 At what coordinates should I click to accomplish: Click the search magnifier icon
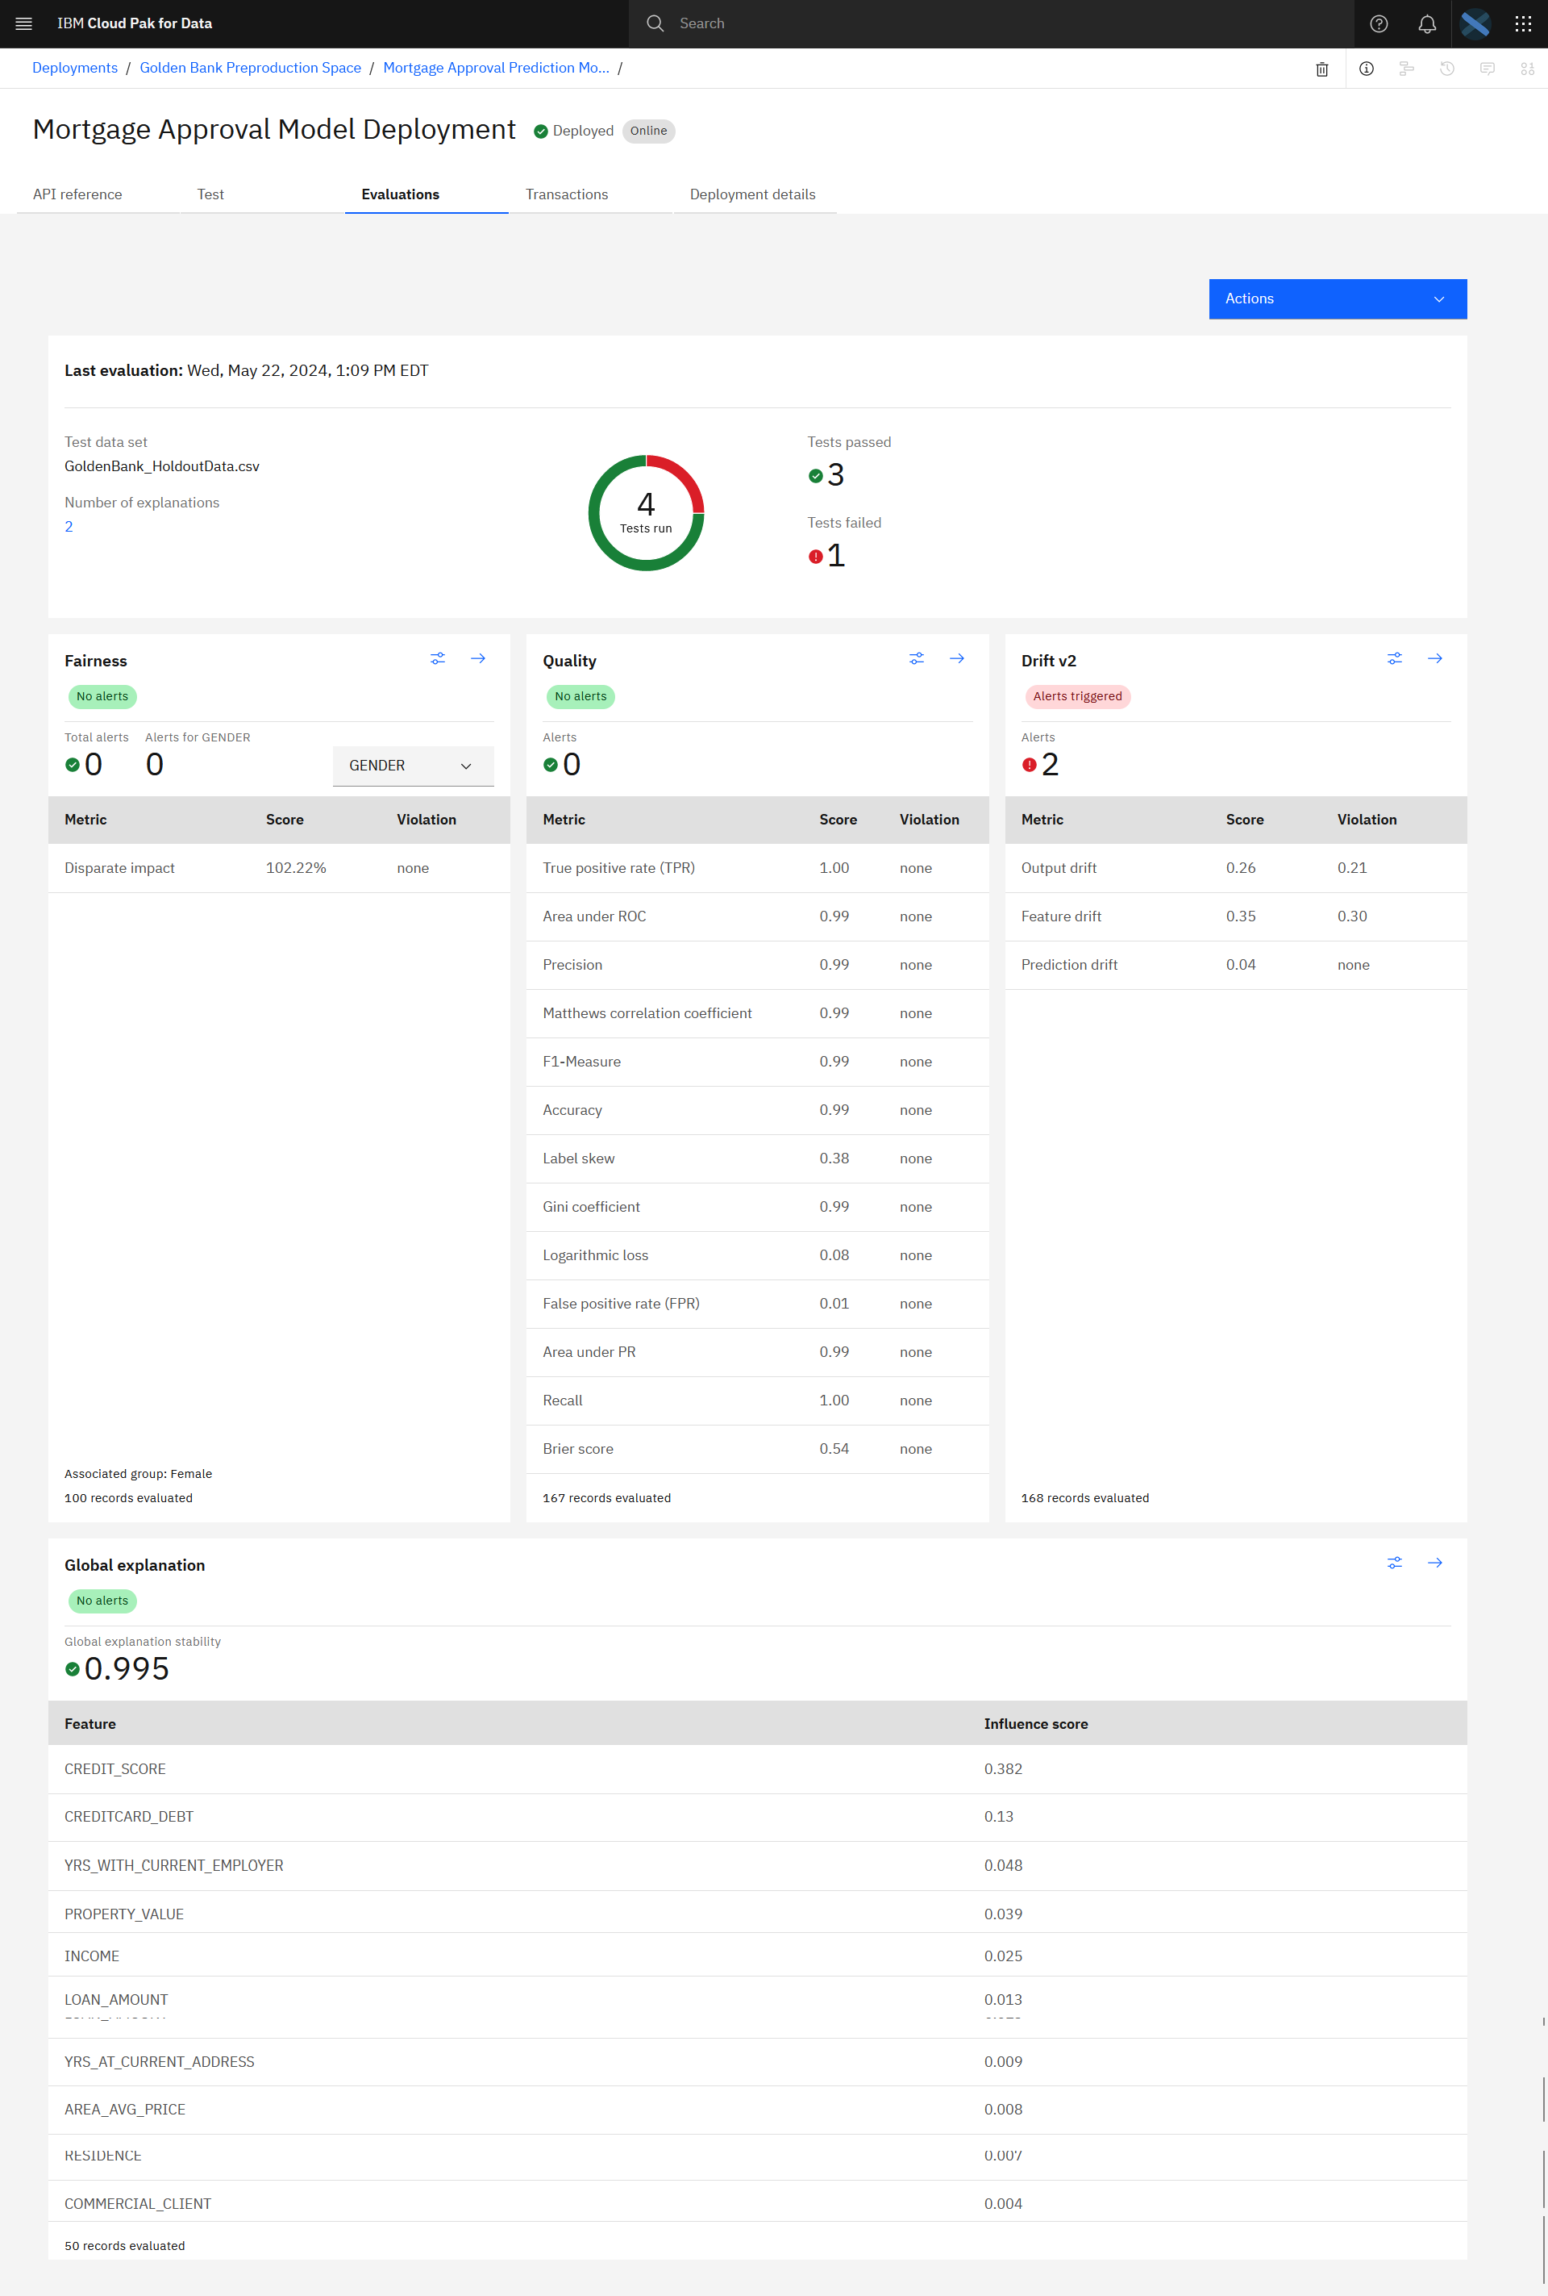[x=655, y=23]
